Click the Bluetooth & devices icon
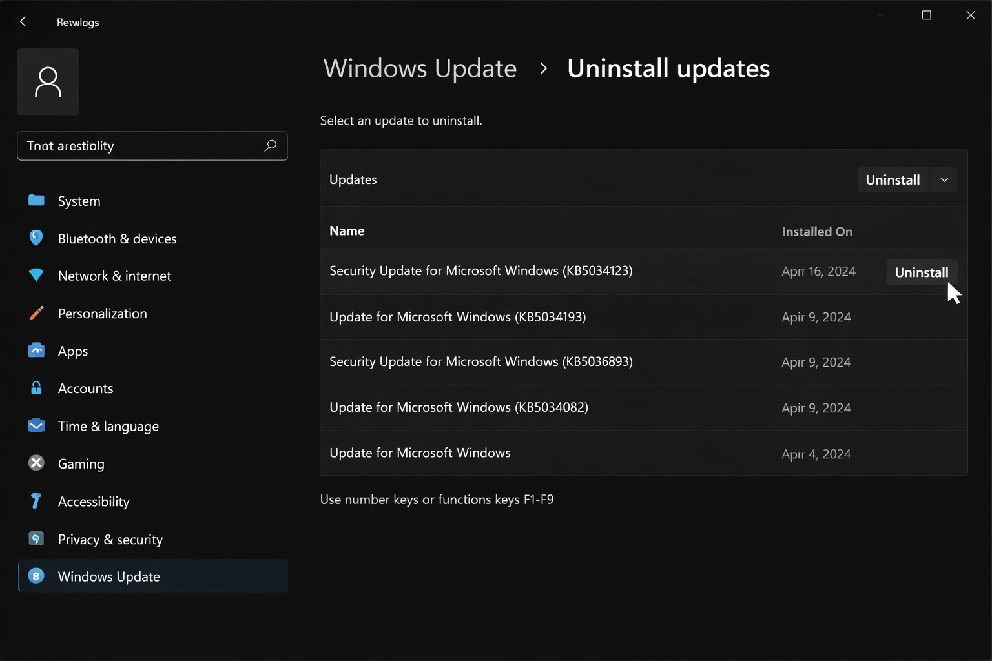This screenshot has width=992, height=661. tap(36, 238)
